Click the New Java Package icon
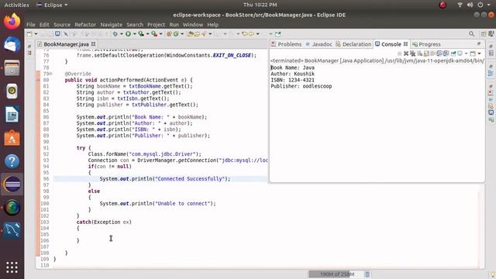 coord(169,34)
